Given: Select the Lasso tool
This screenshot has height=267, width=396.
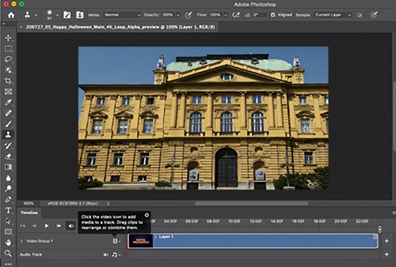Looking at the screenshot, I should point(8,59).
